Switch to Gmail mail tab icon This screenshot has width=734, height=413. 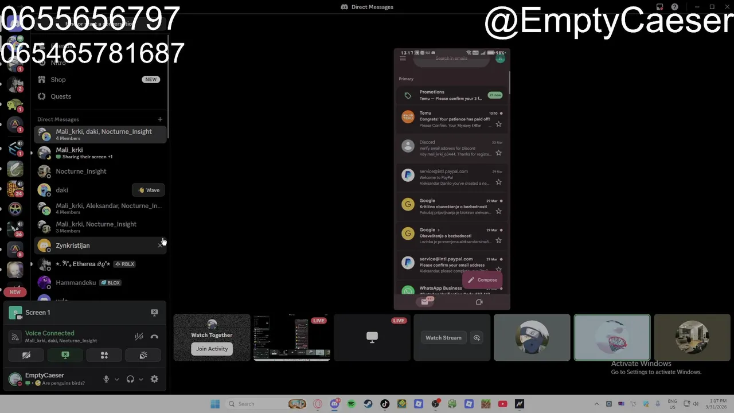(x=425, y=302)
